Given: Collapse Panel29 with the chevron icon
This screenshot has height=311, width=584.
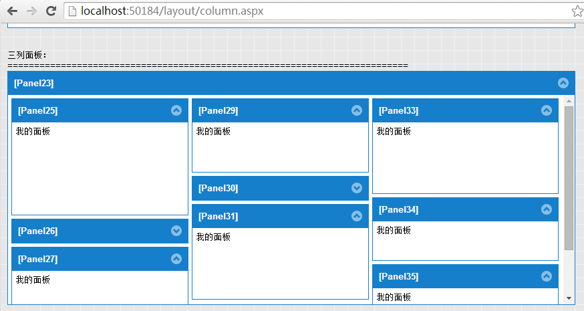Looking at the screenshot, I should [x=357, y=110].
